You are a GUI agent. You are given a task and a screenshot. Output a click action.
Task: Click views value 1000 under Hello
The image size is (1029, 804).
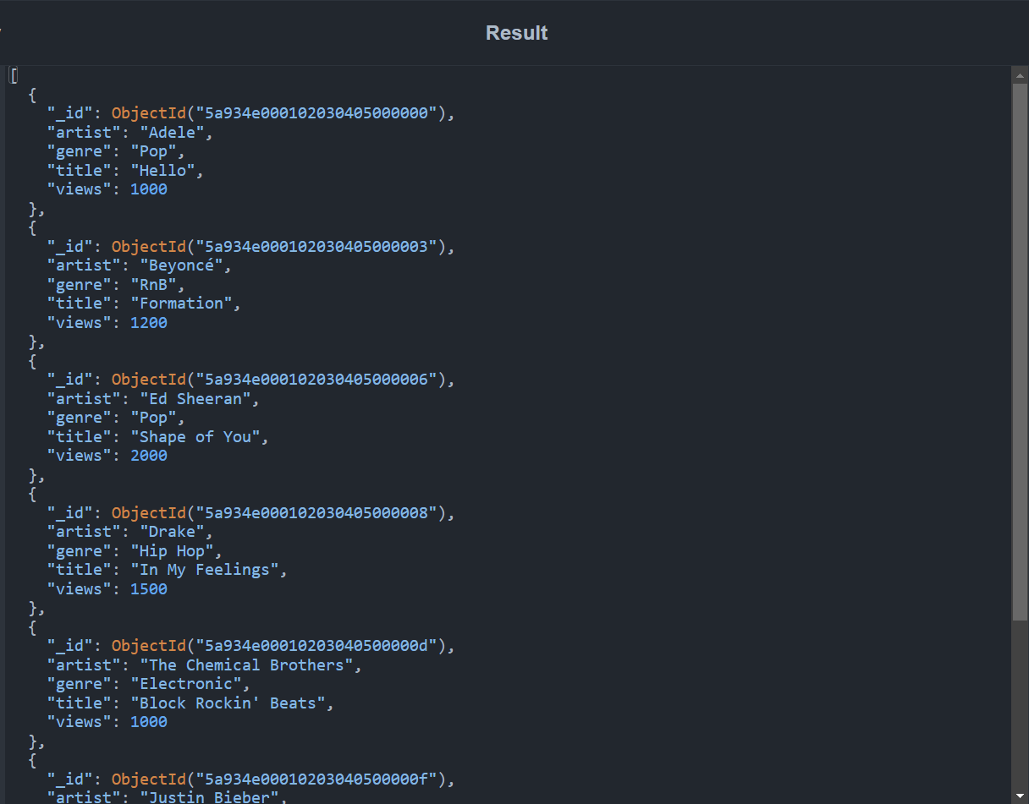(149, 189)
